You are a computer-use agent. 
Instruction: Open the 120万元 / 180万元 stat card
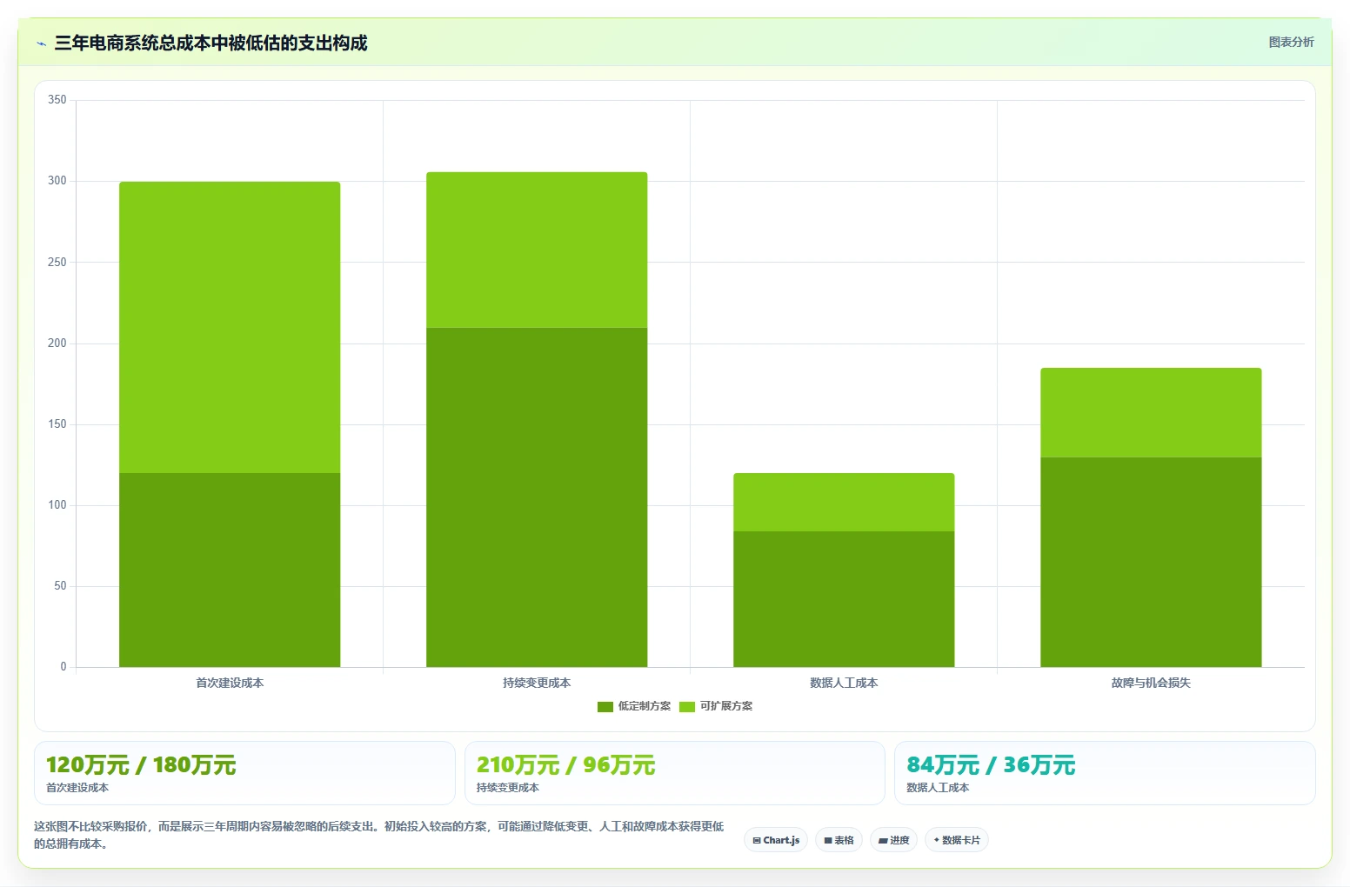tap(244, 773)
